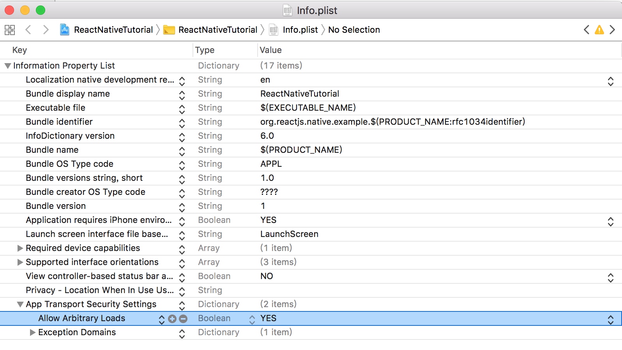The height and width of the screenshot is (350, 622).
Task: Open NO value dropdown for status bar row
Action: 611,277
